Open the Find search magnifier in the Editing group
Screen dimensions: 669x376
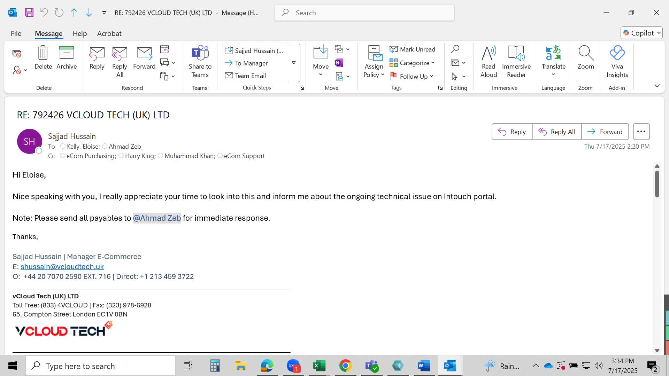tap(455, 49)
